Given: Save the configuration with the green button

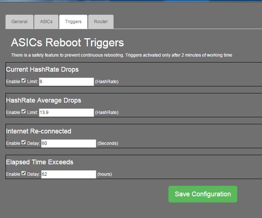Looking at the screenshot, I should click(203, 194).
